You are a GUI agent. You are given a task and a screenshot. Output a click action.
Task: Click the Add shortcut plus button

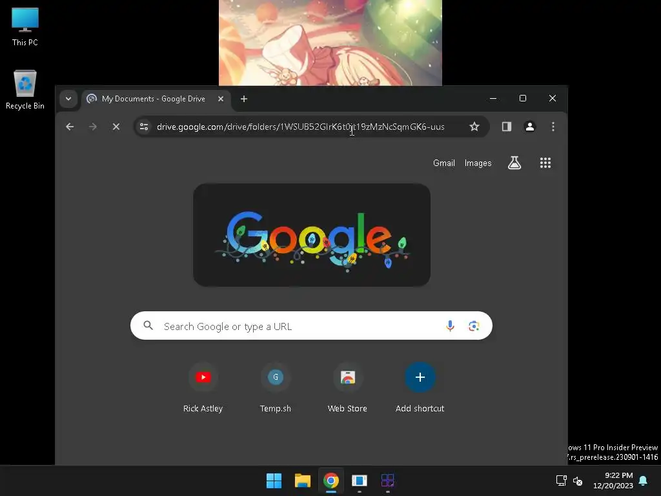pos(420,377)
